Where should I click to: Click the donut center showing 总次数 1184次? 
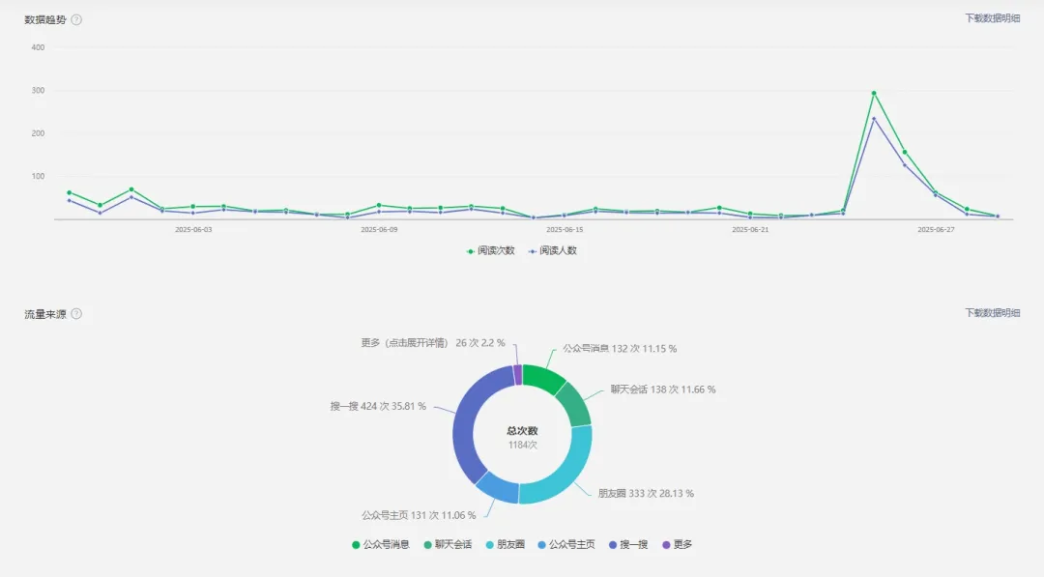pos(520,437)
